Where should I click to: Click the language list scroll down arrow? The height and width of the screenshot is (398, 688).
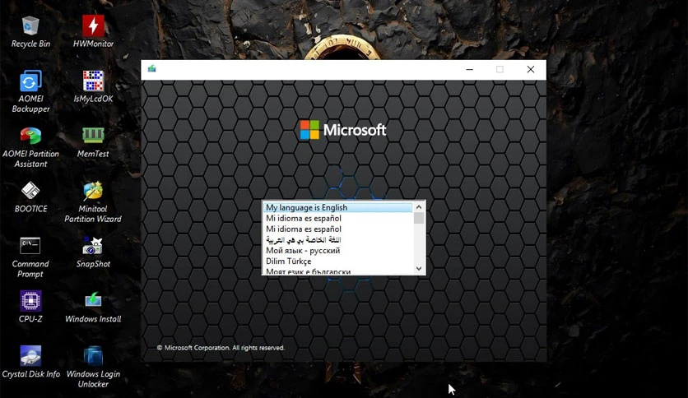pos(419,269)
